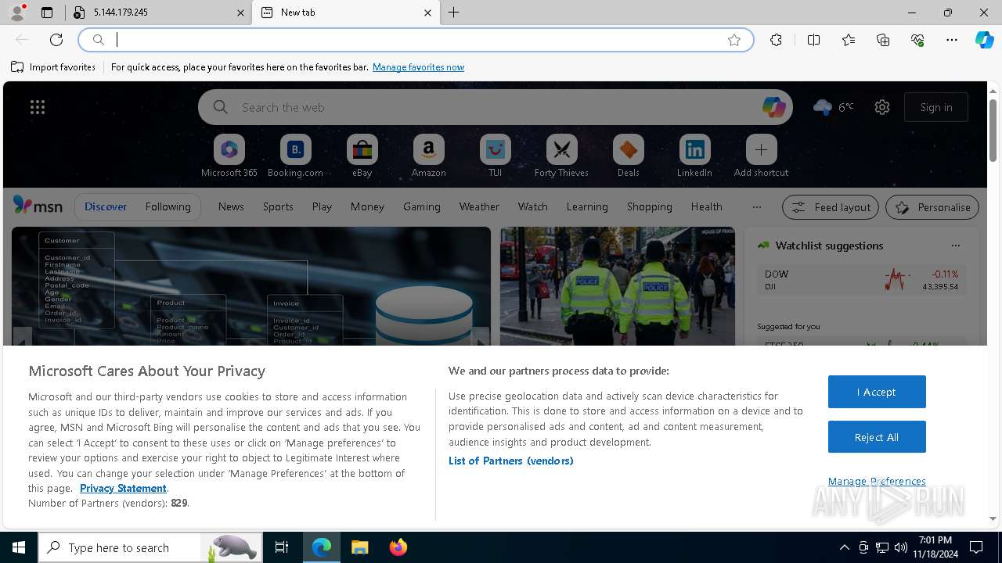Image resolution: width=1002 pixels, height=563 pixels.
Task: Open the Booking.com shortcut
Action: point(295,156)
